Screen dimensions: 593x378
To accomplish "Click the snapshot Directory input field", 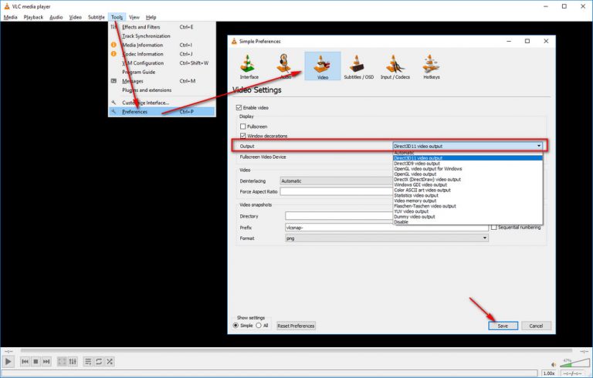I will (339, 216).
